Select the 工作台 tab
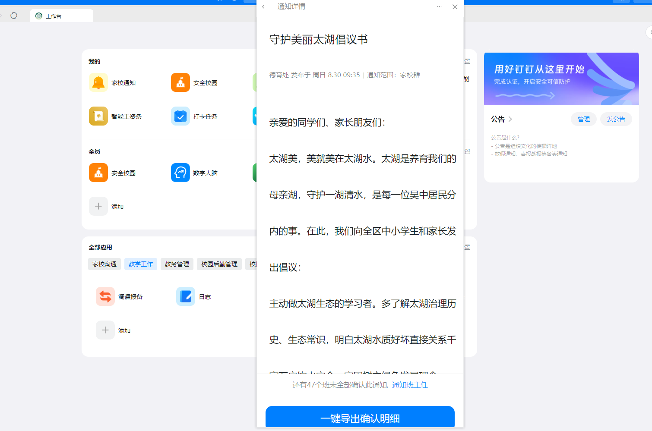 click(62, 16)
